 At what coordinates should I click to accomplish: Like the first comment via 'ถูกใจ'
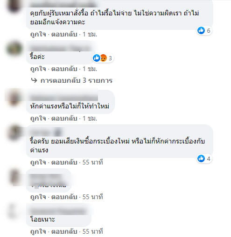click(38, 34)
